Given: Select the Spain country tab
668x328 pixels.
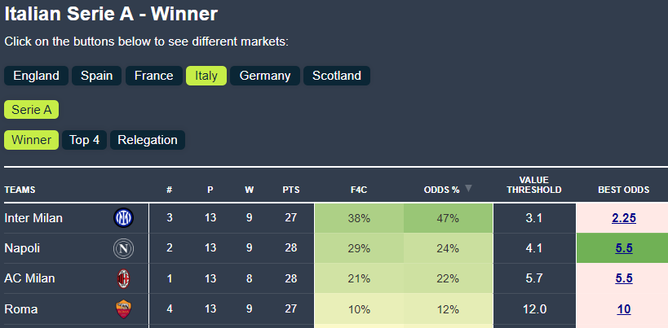Looking at the screenshot, I should tap(97, 76).
